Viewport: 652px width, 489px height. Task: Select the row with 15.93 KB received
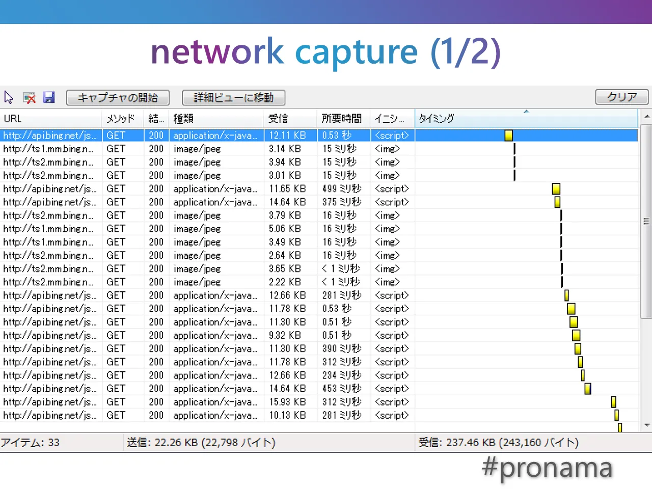[319, 402]
